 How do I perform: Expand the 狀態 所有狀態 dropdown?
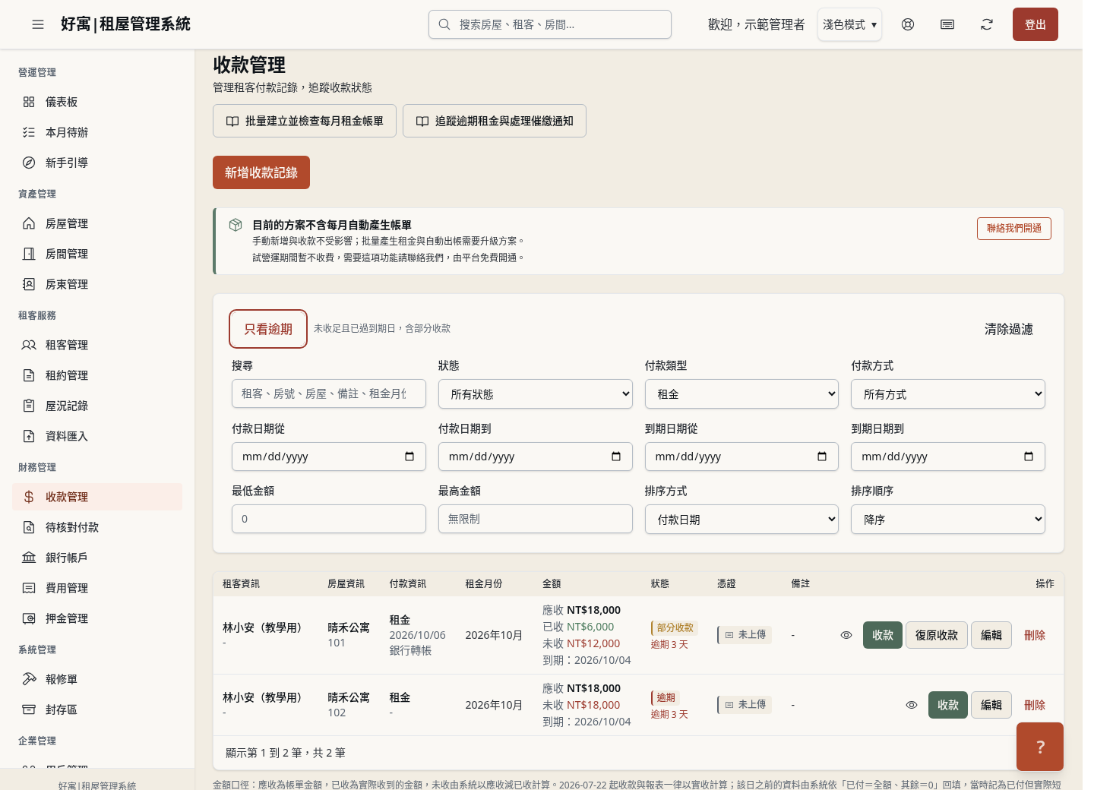(x=536, y=394)
